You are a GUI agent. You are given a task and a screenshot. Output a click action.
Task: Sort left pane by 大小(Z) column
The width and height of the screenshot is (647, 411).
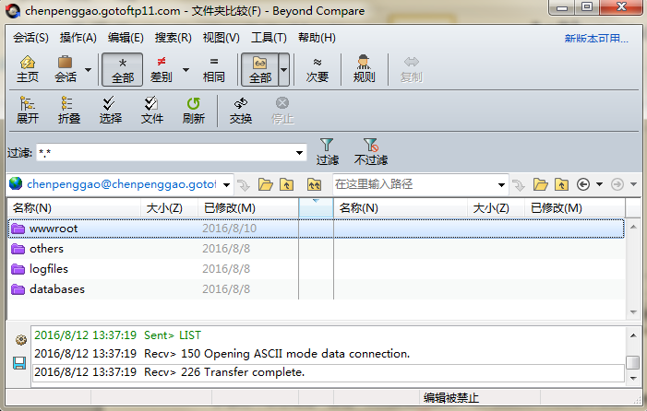coord(170,208)
